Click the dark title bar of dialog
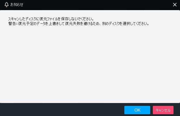 click(90, 5)
